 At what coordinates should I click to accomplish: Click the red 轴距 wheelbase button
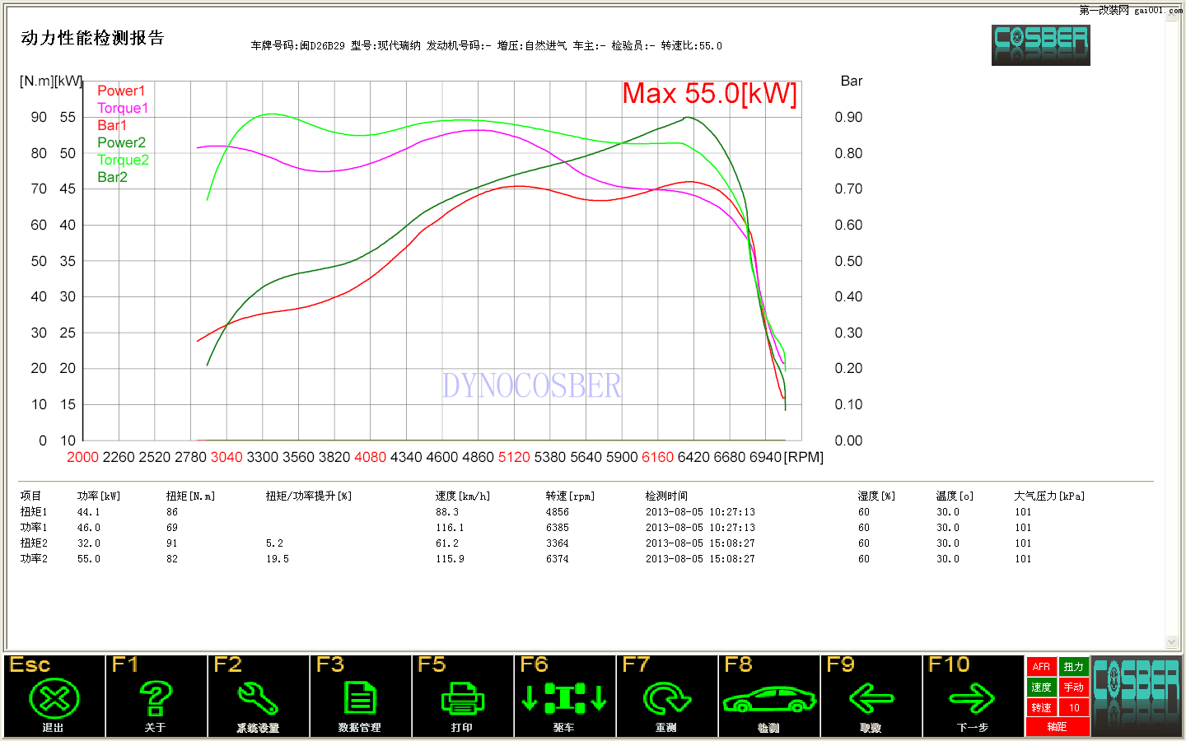pyautogui.click(x=1058, y=727)
